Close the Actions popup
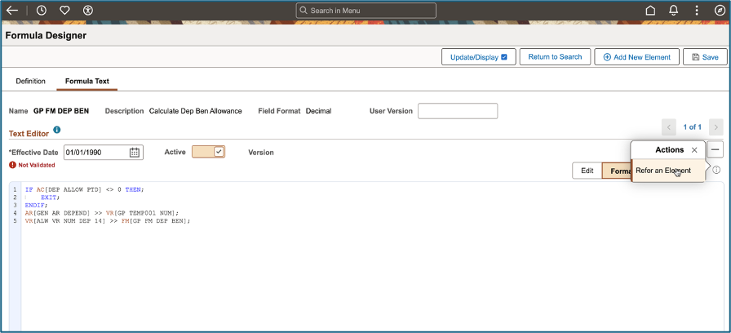 point(694,150)
